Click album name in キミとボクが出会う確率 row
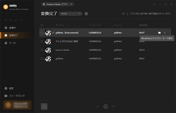 [118, 41]
